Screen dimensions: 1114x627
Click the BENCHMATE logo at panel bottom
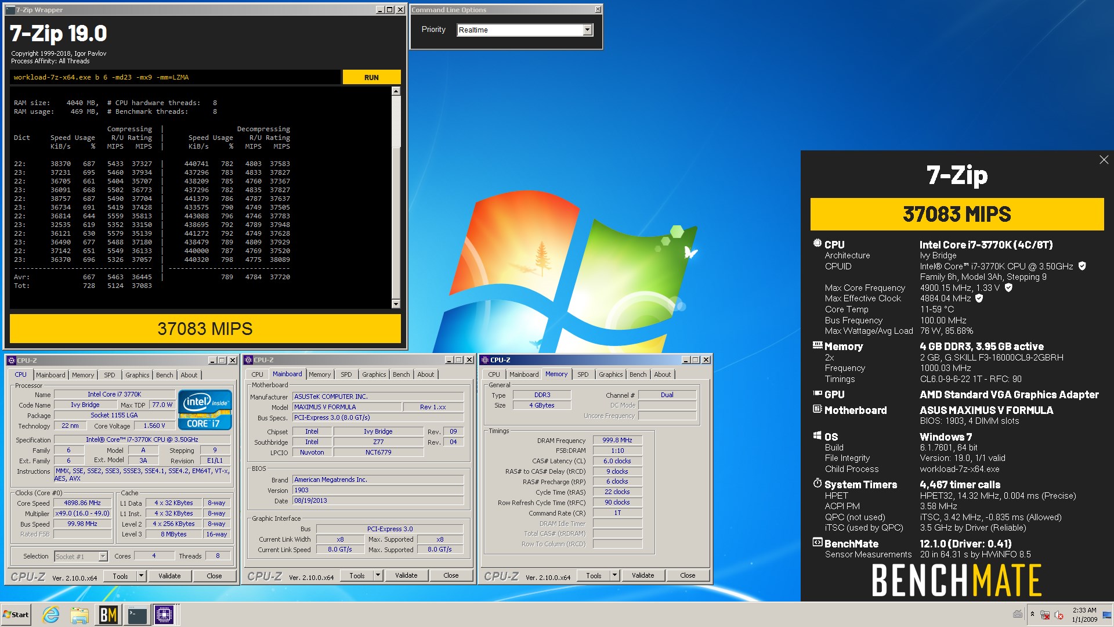coord(957,580)
